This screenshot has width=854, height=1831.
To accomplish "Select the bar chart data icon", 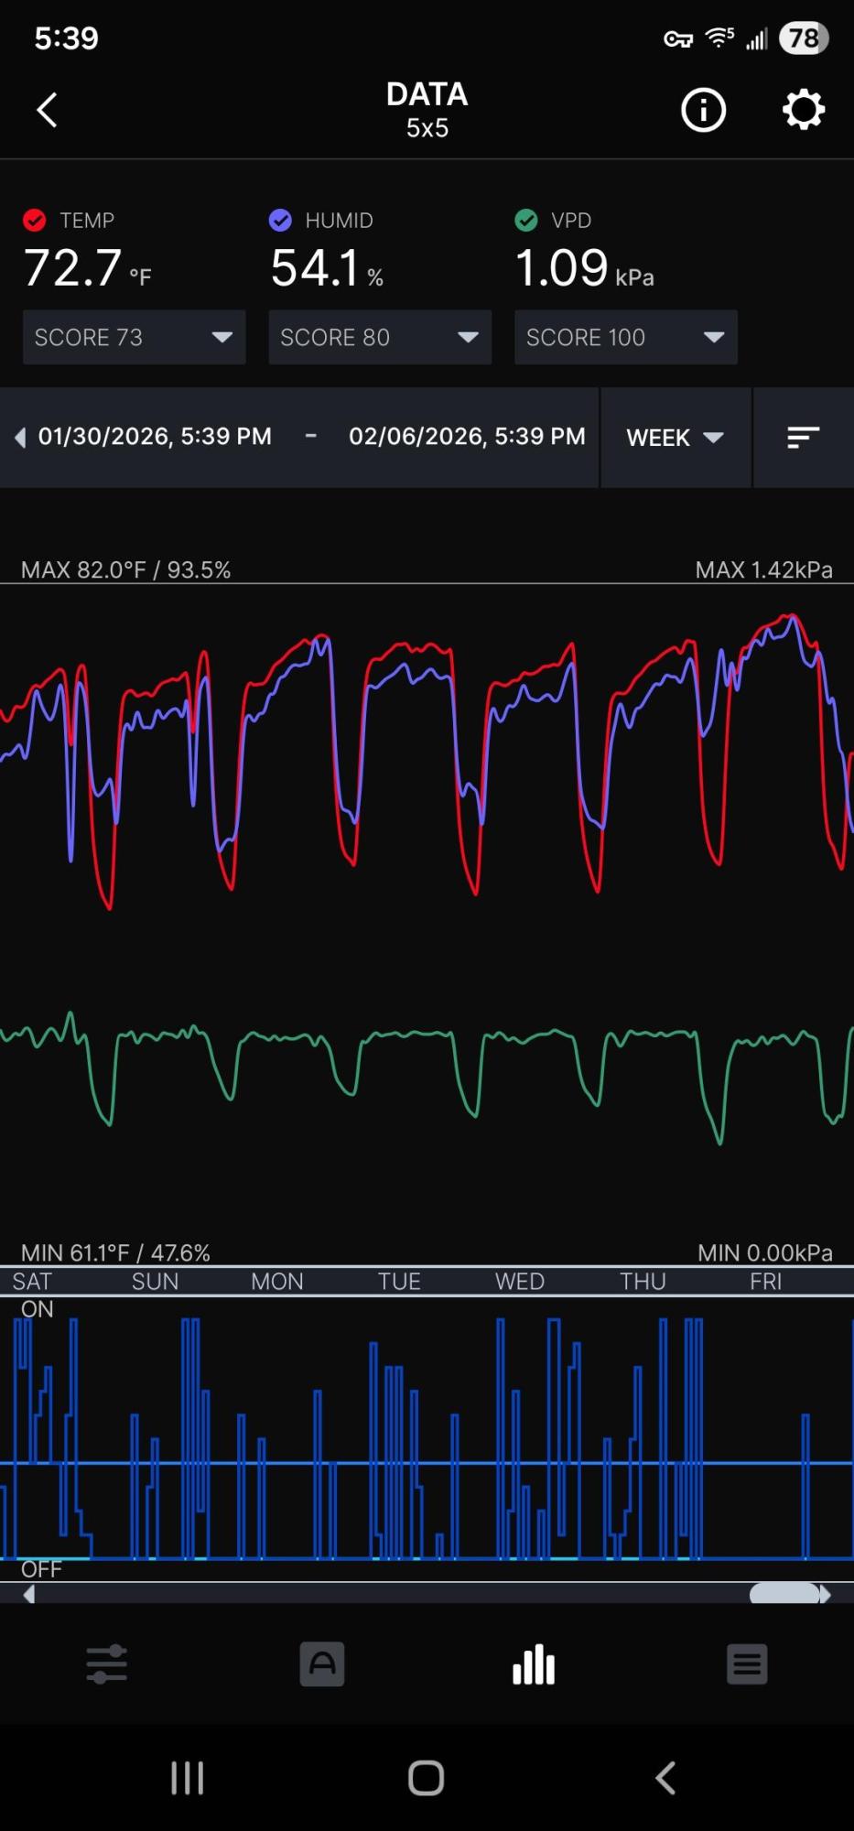I will coord(534,1664).
